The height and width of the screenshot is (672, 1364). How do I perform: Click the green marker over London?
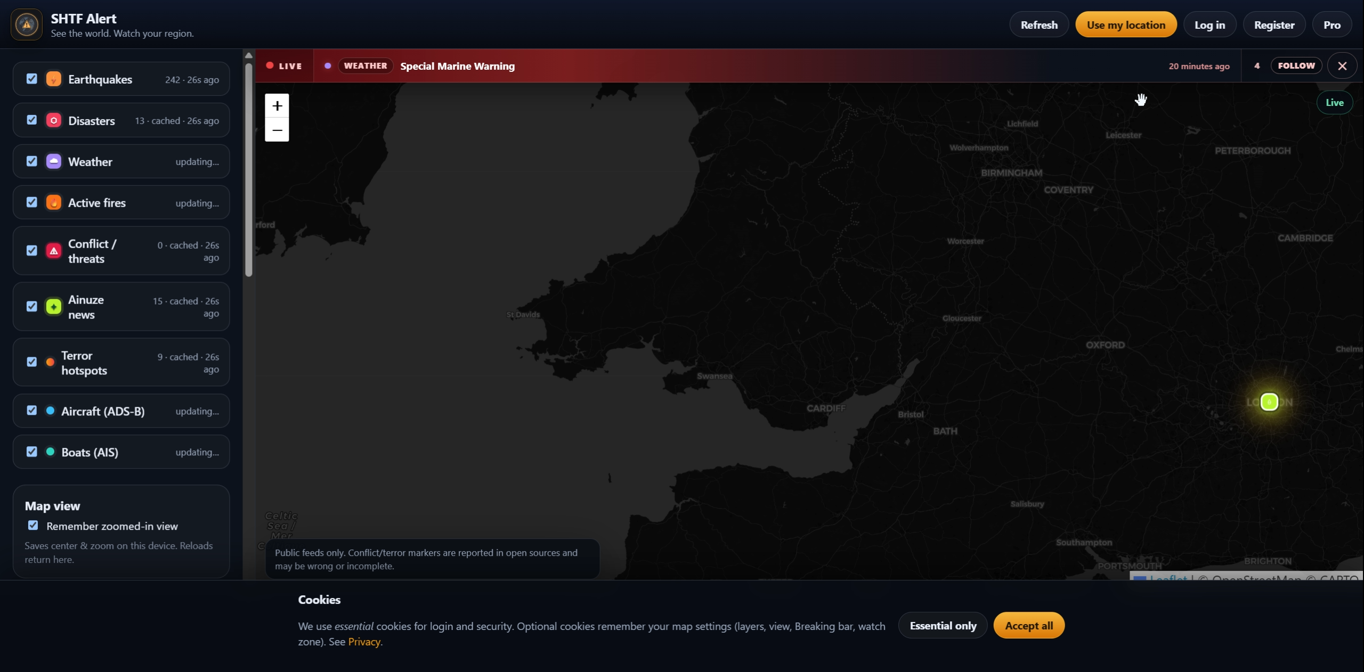[x=1269, y=402]
